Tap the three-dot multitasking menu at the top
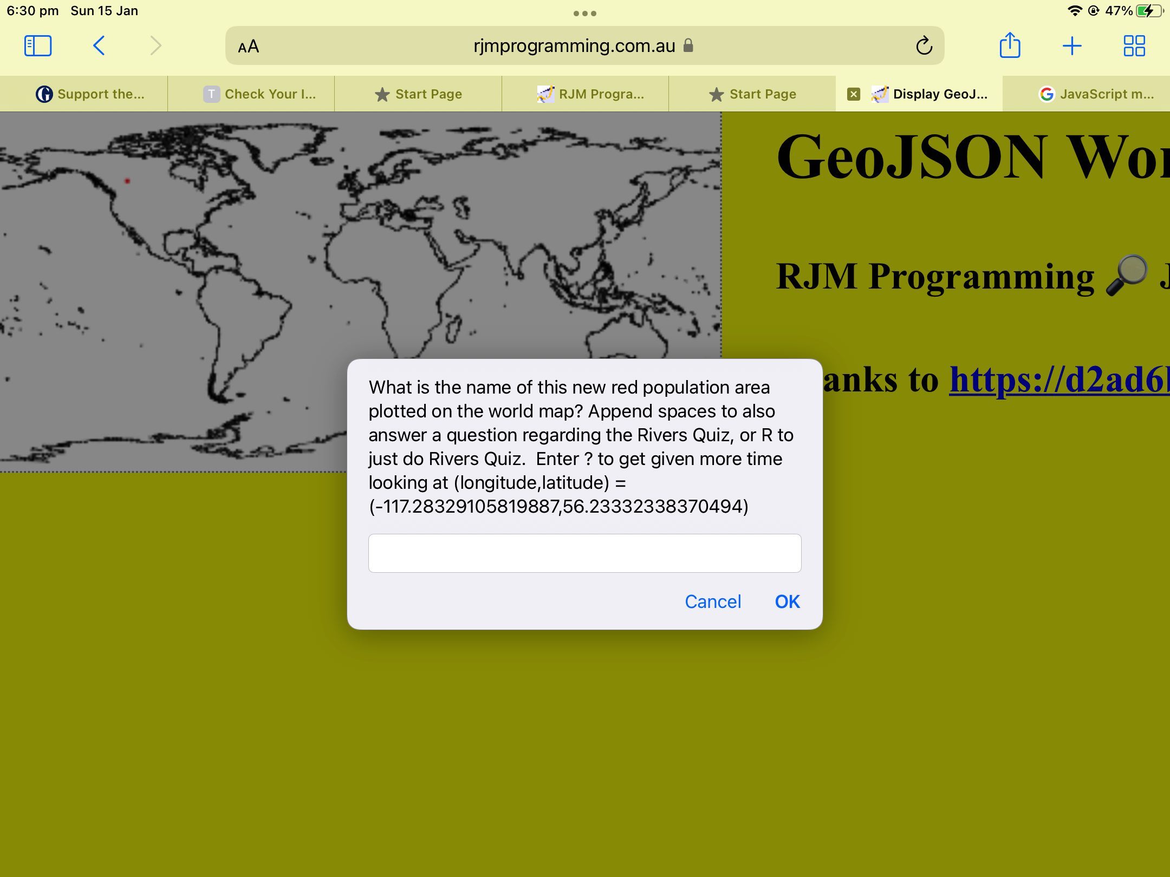The width and height of the screenshot is (1170, 877). (x=585, y=14)
